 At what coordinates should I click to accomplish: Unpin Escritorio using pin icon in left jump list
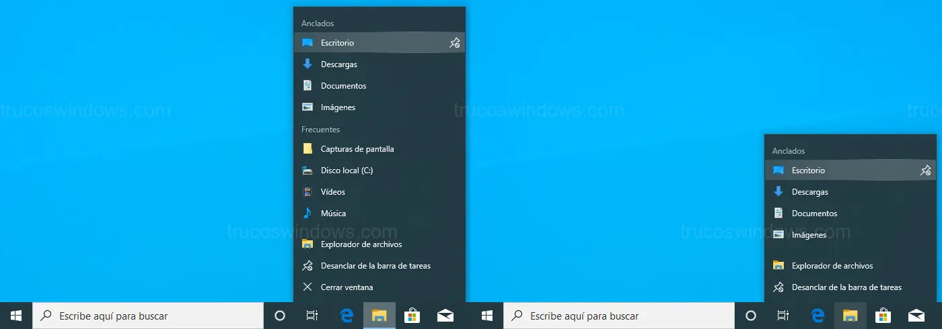coord(455,43)
